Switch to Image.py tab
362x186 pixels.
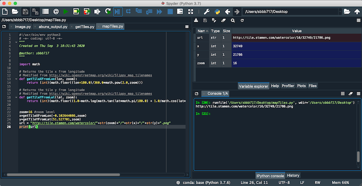23,27
